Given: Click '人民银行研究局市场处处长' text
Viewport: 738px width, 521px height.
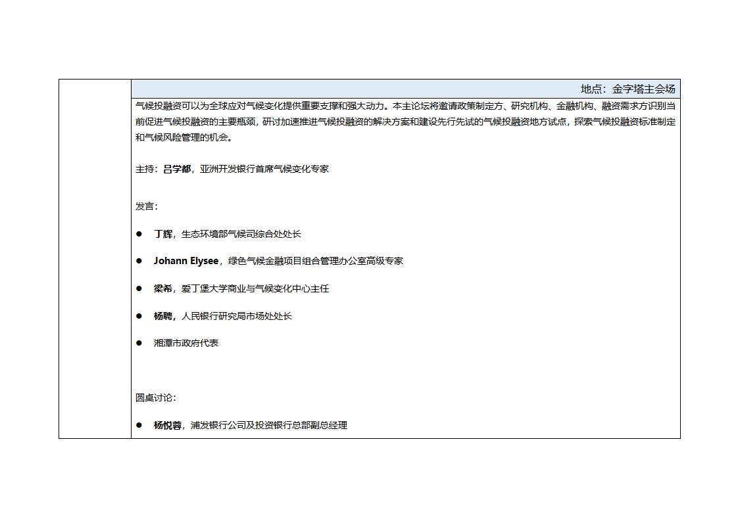Looking at the screenshot, I should click(x=237, y=316).
